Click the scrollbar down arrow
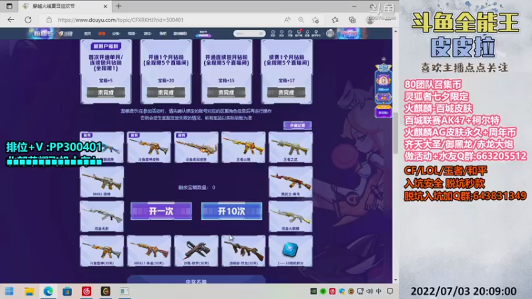This screenshot has height=299, width=532. (395, 280)
